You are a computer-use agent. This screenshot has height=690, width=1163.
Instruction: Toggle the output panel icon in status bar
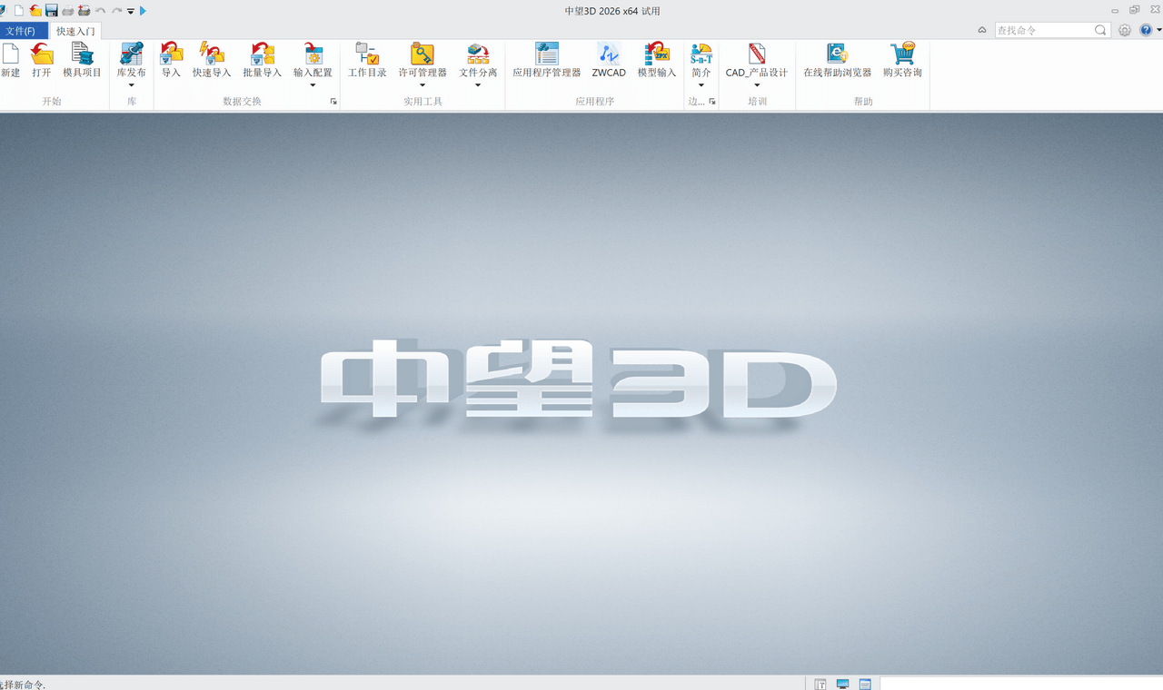865,684
